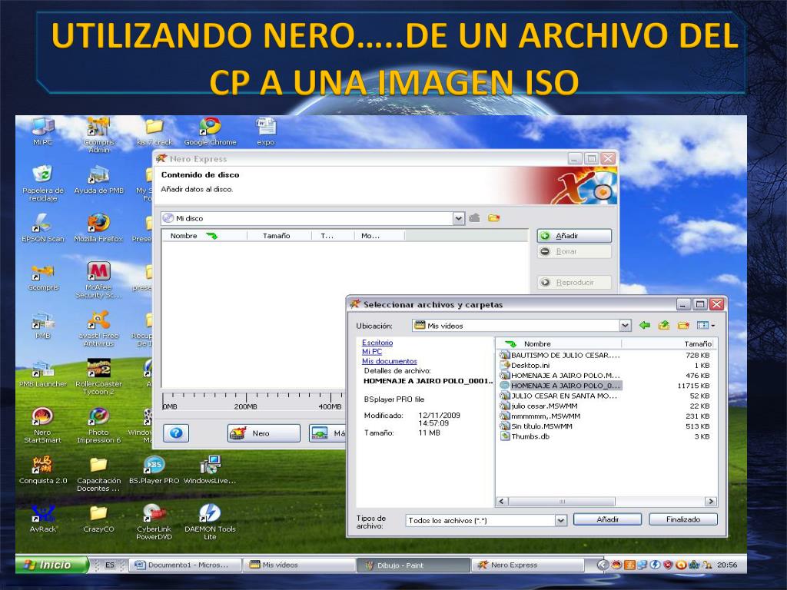Open Mi PC link in file dialog
Image resolution: width=787 pixels, height=590 pixels.
[x=372, y=352]
